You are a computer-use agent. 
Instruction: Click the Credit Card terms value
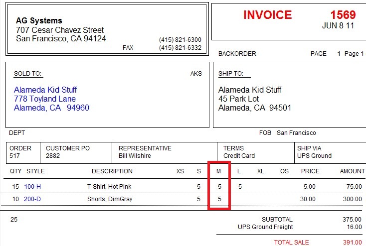coord(239,156)
